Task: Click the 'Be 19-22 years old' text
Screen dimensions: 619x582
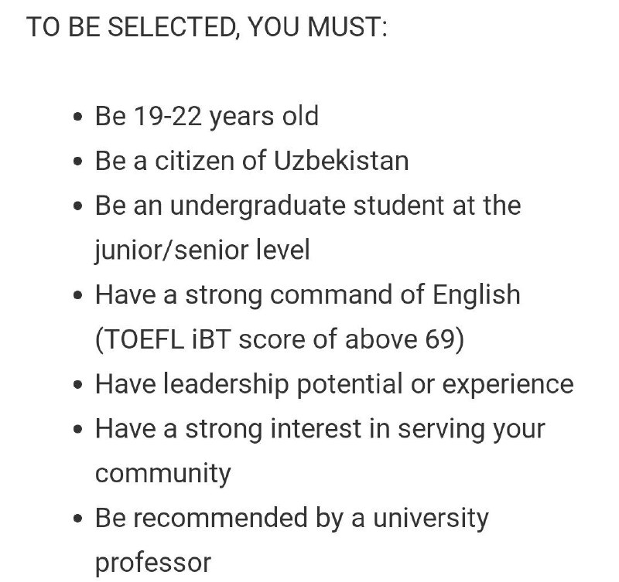Action: pos(207,117)
